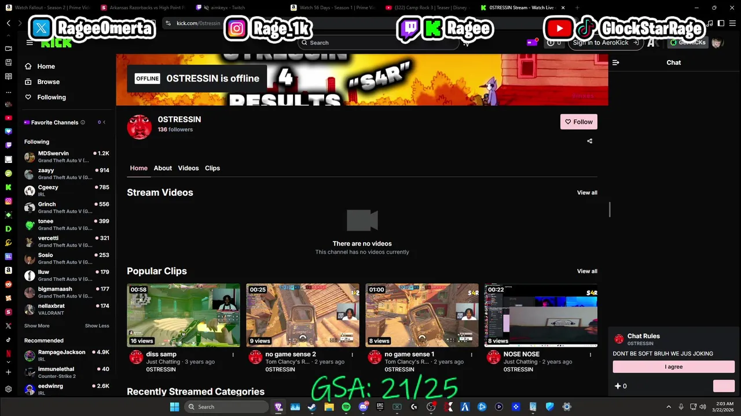Open Amazon in the browser sidebar
The width and height of the screenshot is (741, 416).
(x=8, y=270)
